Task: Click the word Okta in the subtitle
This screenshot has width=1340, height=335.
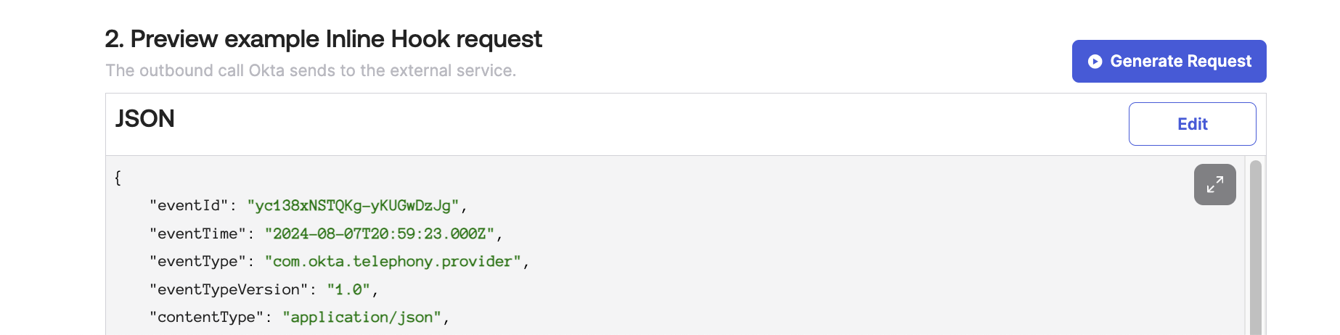Action: pos(266,71)
